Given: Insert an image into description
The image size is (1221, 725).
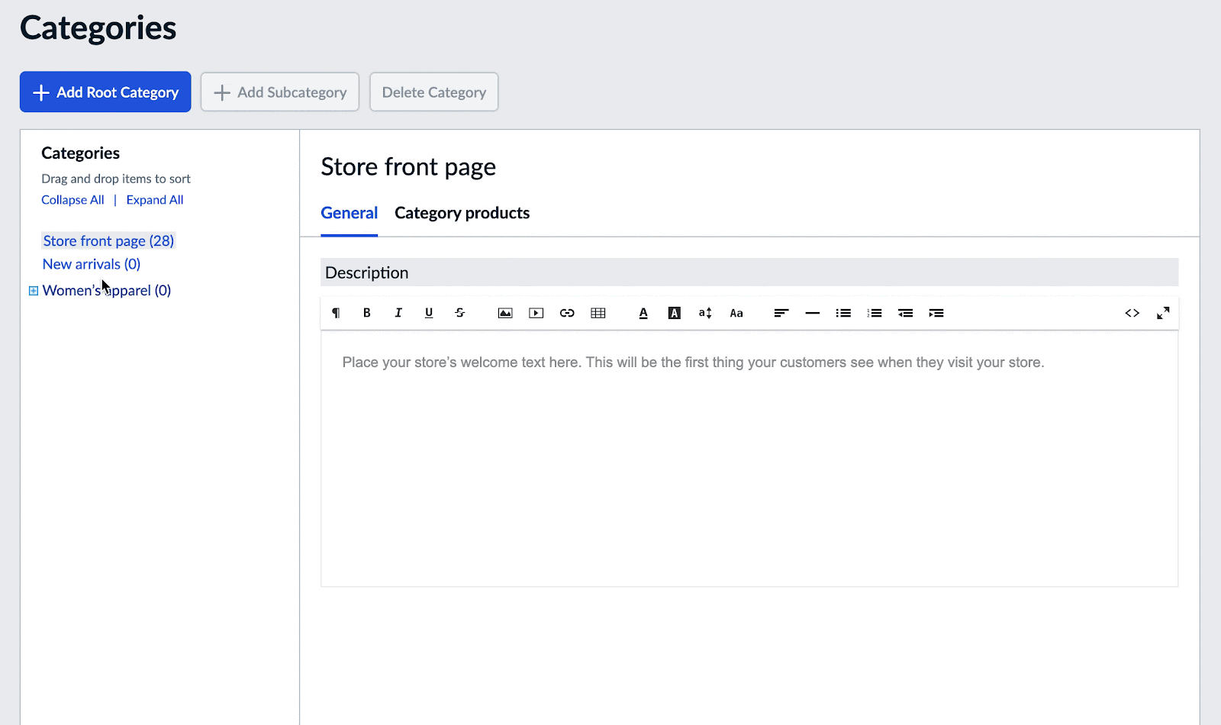Looking at the screenshot, I should [x=505, y=313].
